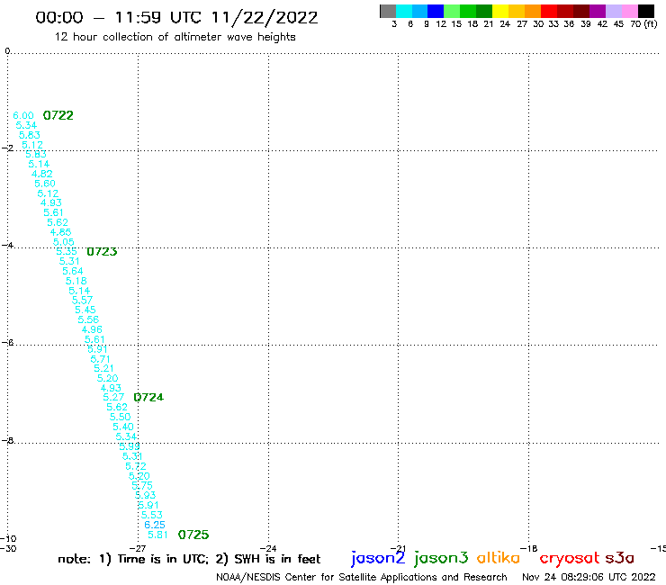Image resolution: width=666 pixels, height=585 pixels.
Task: Click the jason2 satellite legend label
Action: click(378, 558)
